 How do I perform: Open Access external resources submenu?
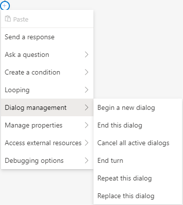(x=47, y=143)
